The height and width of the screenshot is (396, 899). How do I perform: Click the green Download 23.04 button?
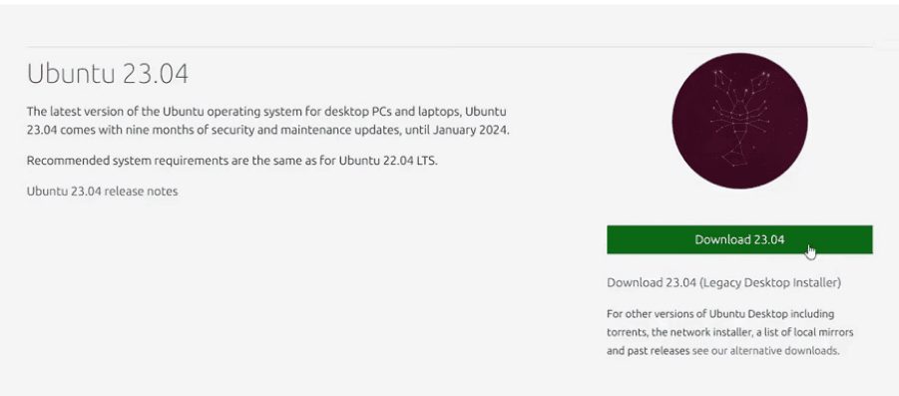pyautogui.click(x=739, y=239)
